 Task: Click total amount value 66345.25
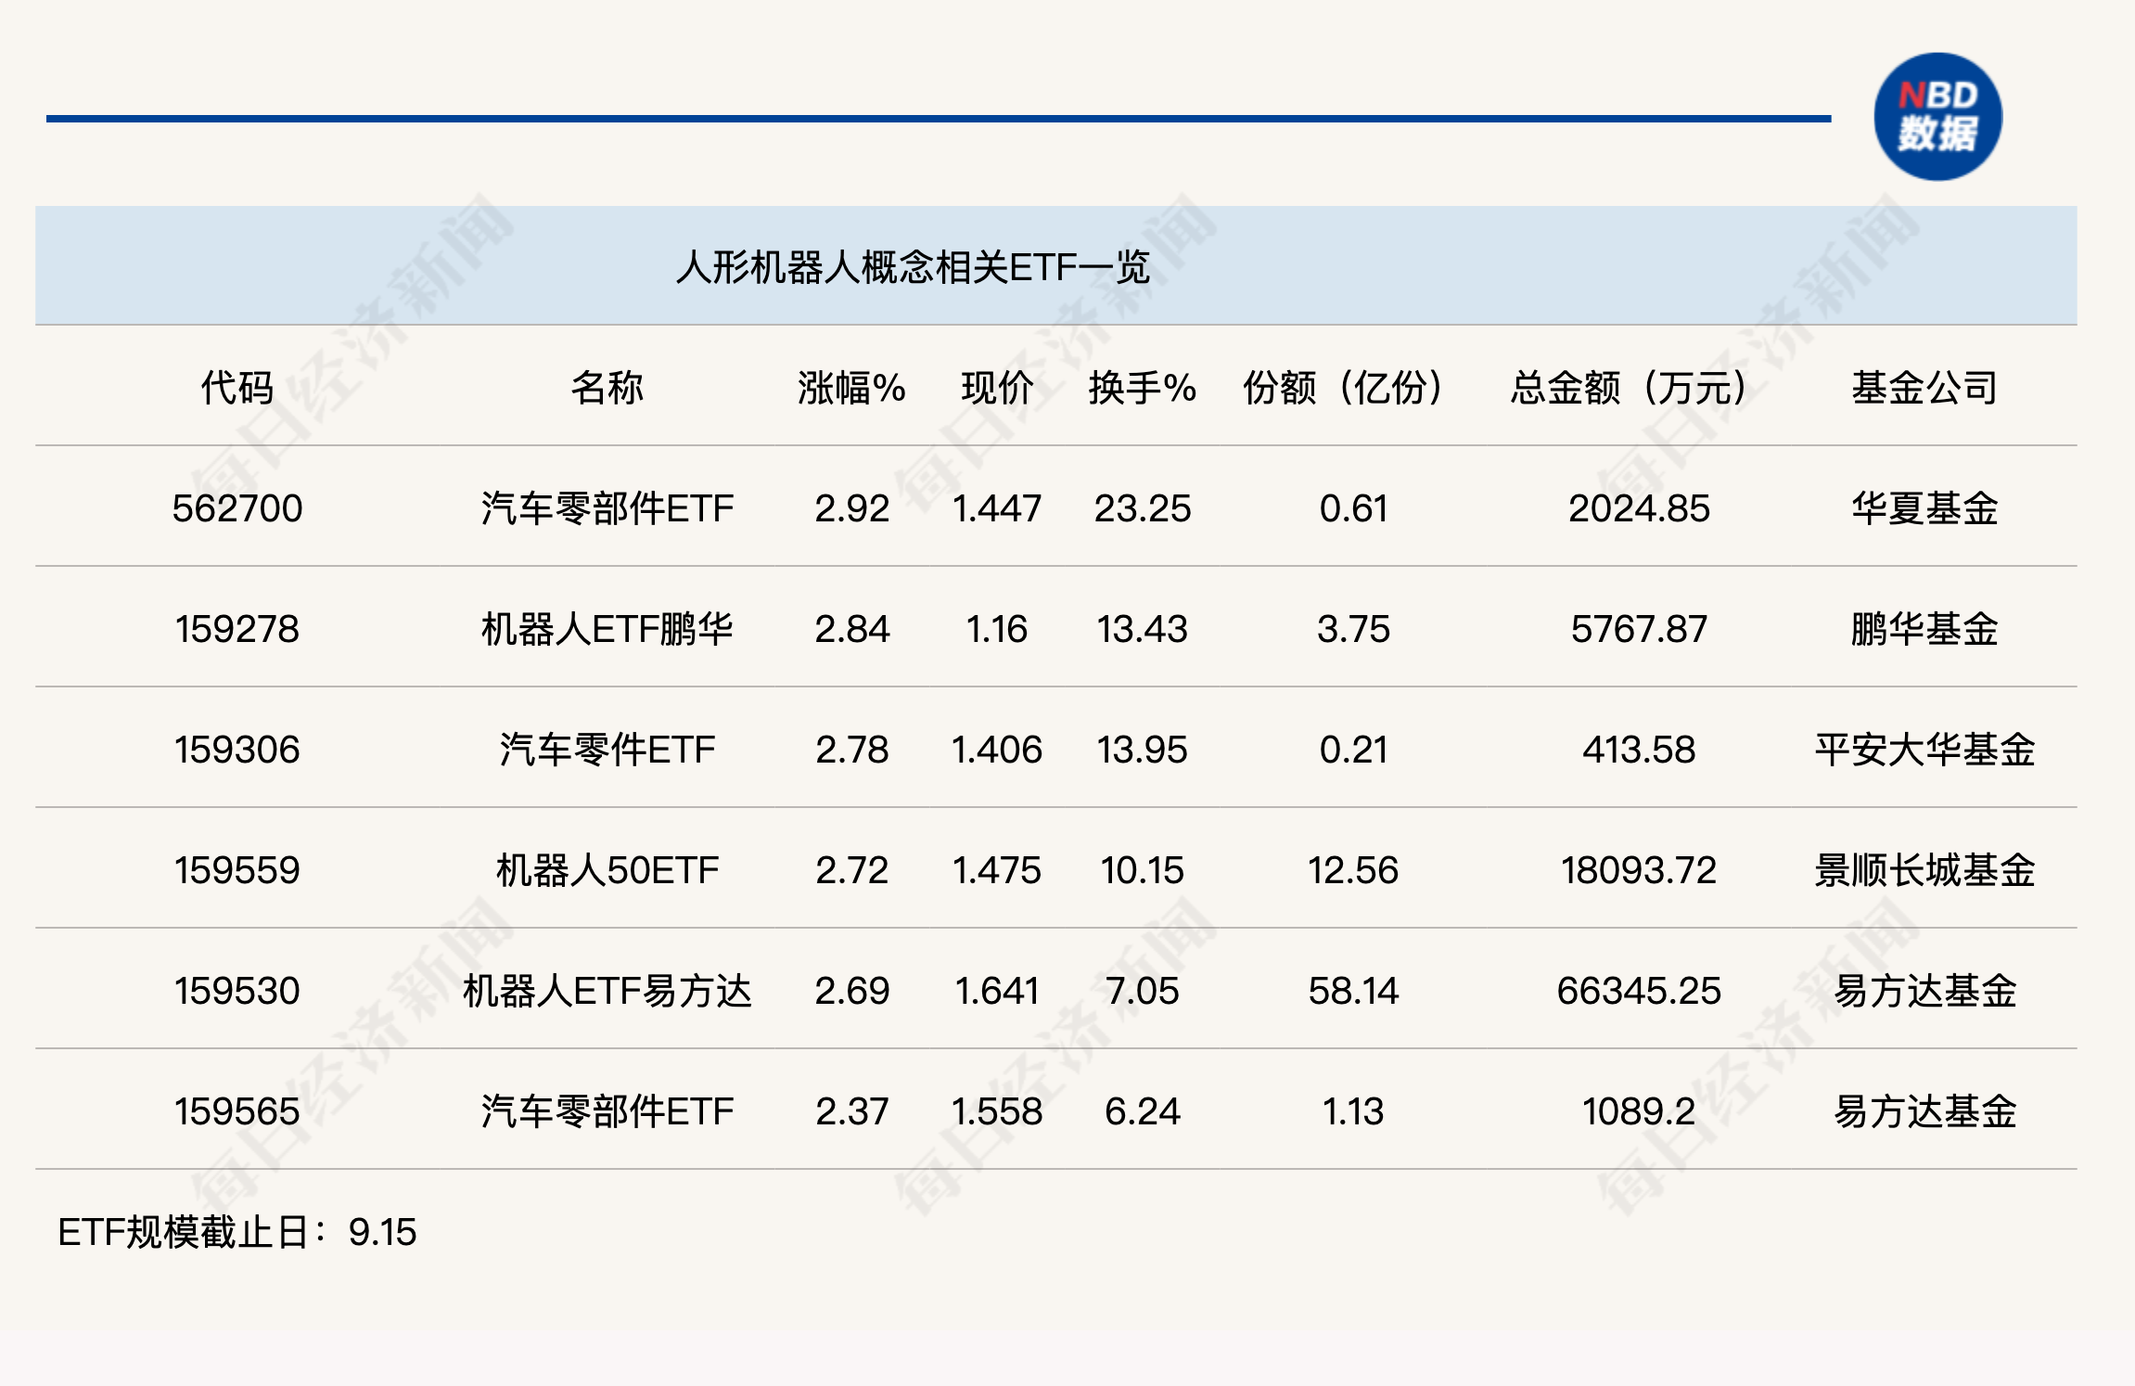point(1638,991)
